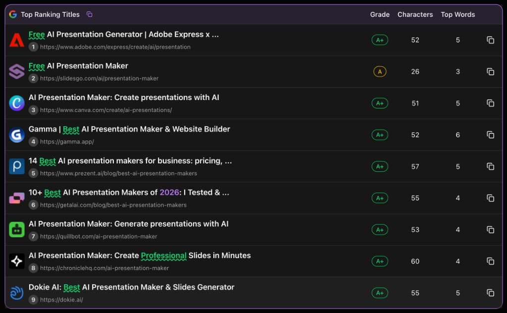The height and width of the screenshot is (313, 507).
Task: Open the adobe.com express URL
Action: pyautogui.click(x=115, y=47)
